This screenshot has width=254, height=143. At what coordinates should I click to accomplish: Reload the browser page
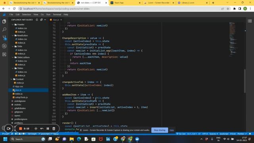(14, 9)
